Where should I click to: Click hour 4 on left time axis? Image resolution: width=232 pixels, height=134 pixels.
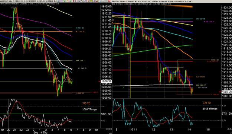(x=58, y=130)
